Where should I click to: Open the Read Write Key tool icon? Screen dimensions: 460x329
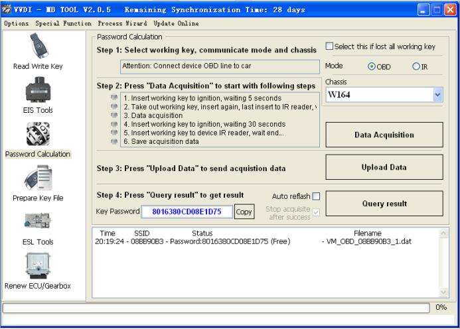[x=38, y=47]
